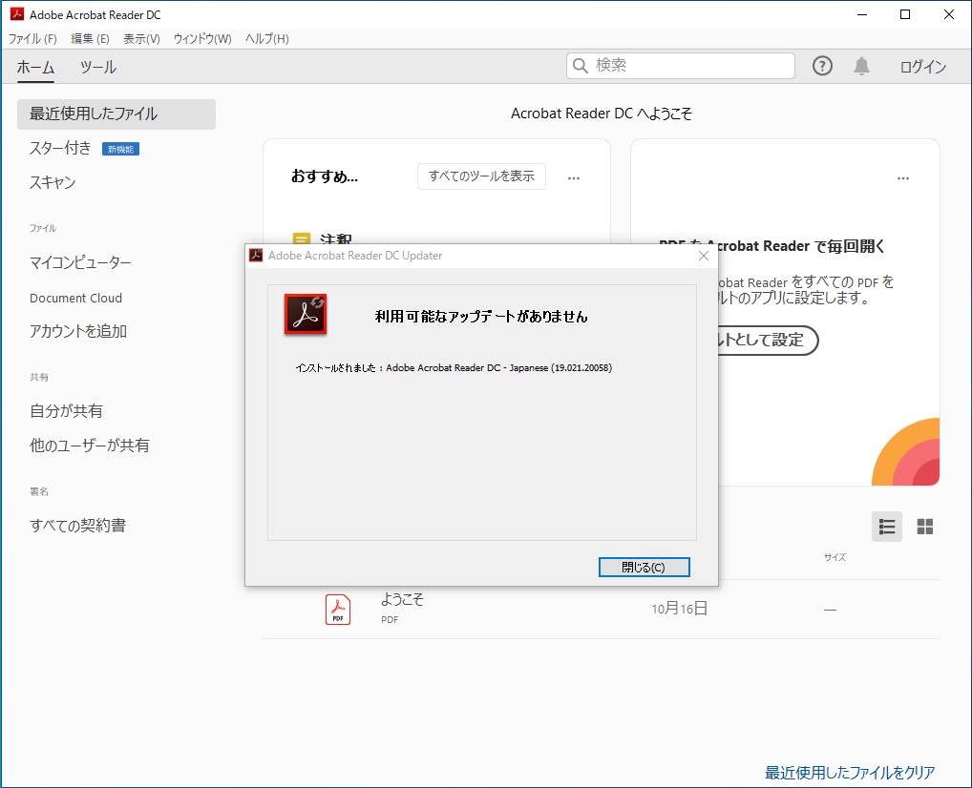972x788 pixels.
Task: Open the 表示 menu
Action: (x=139, y=38)
